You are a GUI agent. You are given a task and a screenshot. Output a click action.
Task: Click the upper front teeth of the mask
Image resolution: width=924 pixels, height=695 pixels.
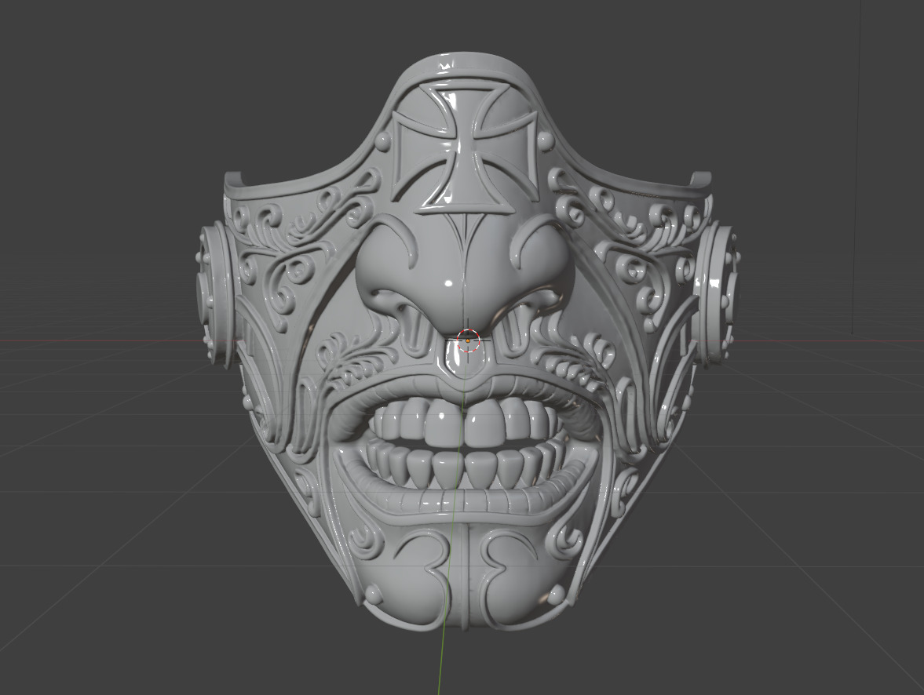point(465,422)
